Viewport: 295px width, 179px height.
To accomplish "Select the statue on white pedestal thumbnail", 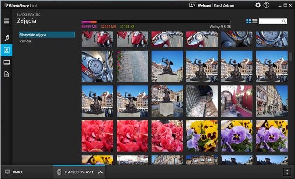I will point(167,101).
